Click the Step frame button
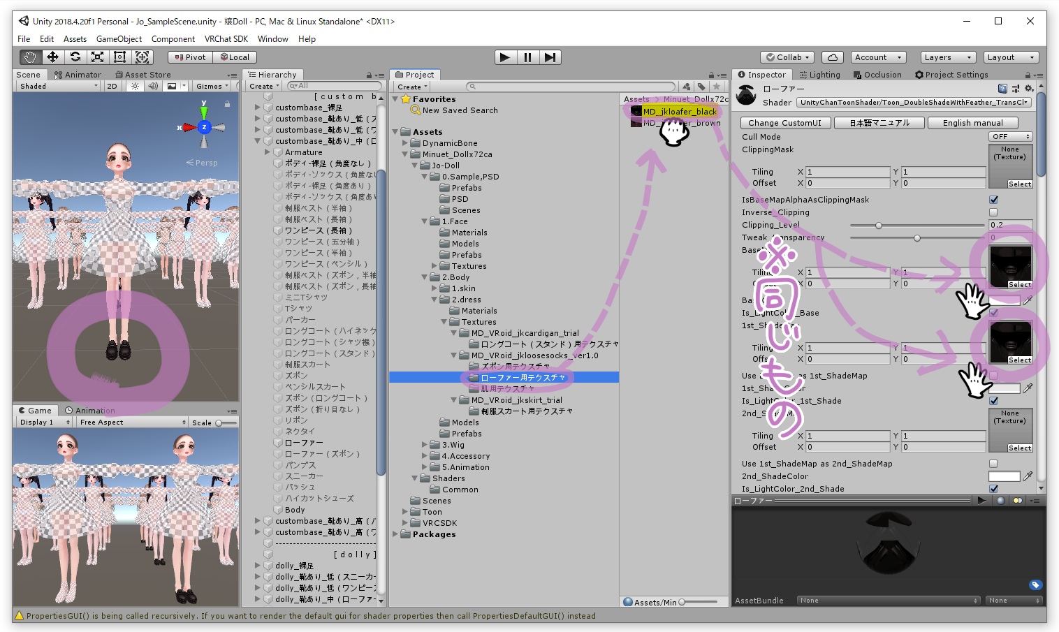Image resolution: width=1059 pixels, height=632 pixels. pyautogui.click(x=550, y=57)
